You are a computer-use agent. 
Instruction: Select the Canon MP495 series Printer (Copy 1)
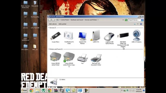point(69,60)
